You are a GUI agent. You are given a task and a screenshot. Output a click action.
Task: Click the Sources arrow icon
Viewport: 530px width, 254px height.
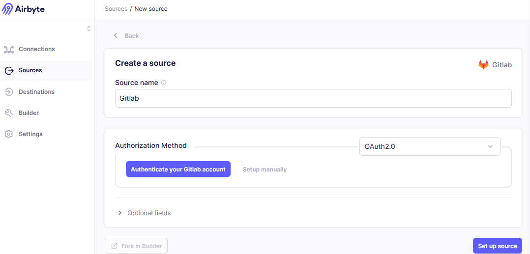(x=9, y=71)
